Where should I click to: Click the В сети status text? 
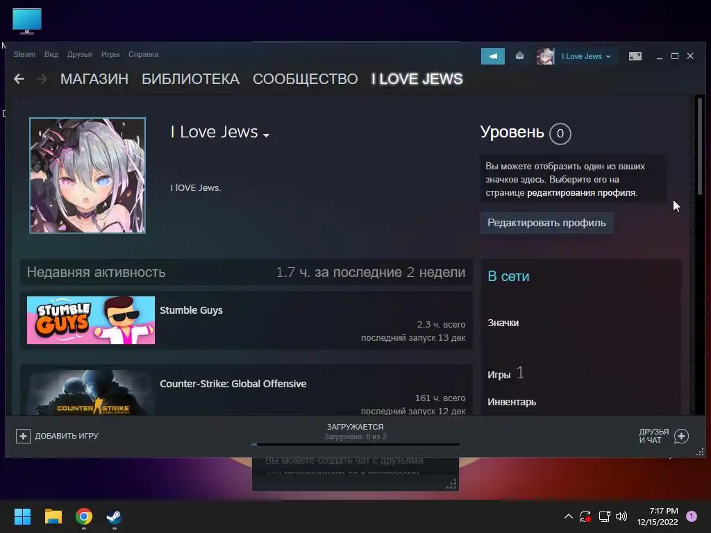[508, 276]
